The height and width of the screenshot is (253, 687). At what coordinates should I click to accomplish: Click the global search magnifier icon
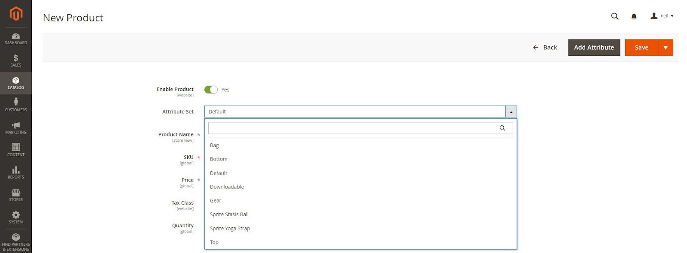point(615,16)
